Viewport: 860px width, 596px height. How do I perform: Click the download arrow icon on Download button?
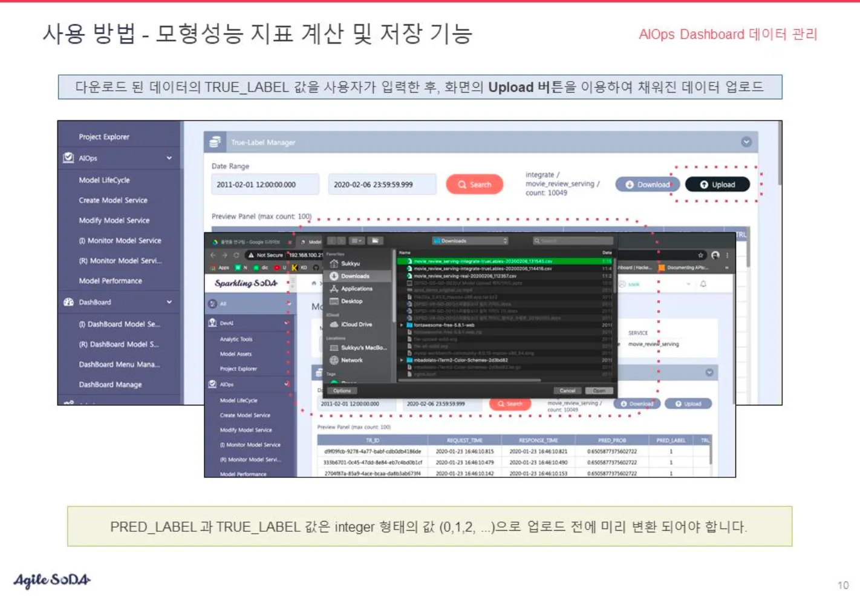(x=629, y=185)
